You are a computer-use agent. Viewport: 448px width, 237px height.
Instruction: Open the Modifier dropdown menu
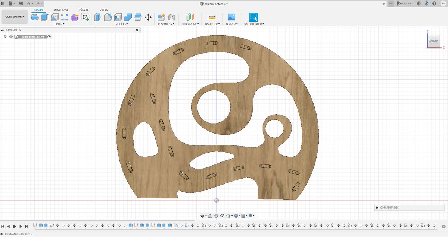[x=122, y=24]
